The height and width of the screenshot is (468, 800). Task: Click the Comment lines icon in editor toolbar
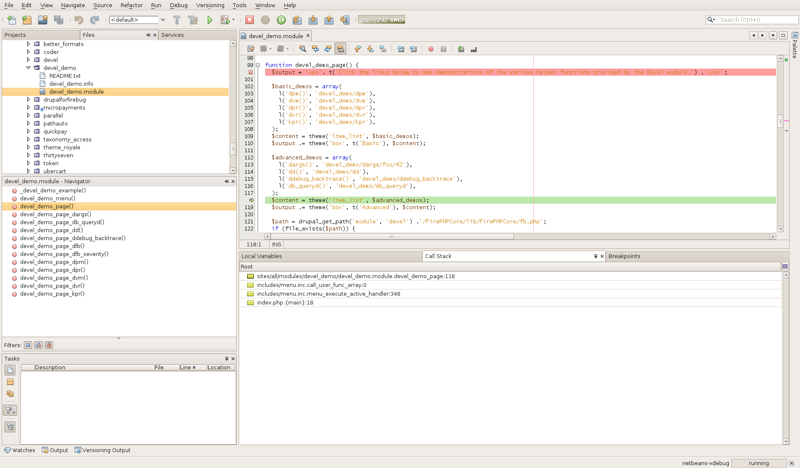point(461,49)
